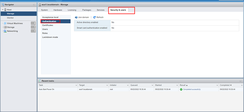Click the Storage count badge
The height and width of the screenshot is (112, 244).
coord(33,27)
